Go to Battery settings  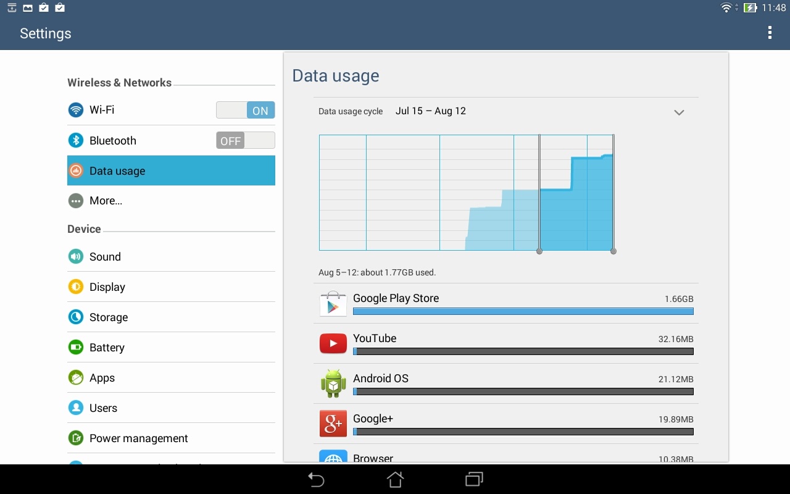pyautogui.click(x=171, y=347)
